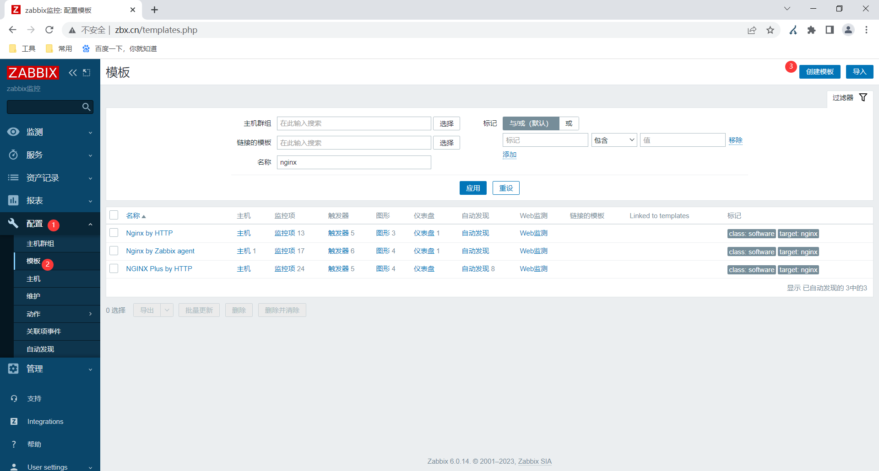The width and height of the screenshot is (879, 471).
Task: Click the stopwatch icon beside 服务
Action: pos(13,155)
